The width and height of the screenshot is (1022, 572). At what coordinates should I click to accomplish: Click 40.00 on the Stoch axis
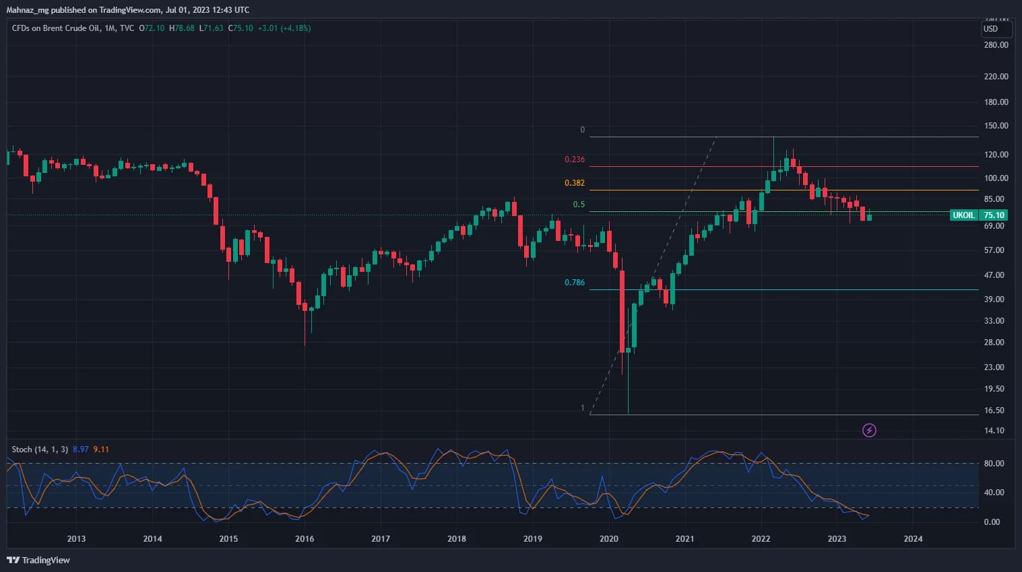[994, 493]
